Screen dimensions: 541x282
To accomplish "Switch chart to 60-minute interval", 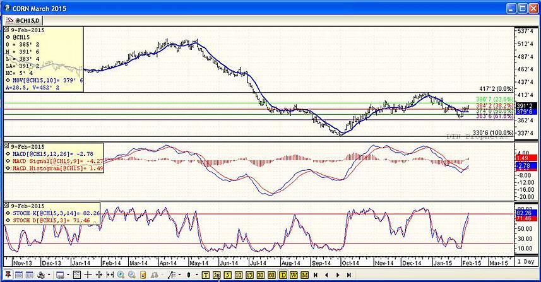I will [271, 275].
